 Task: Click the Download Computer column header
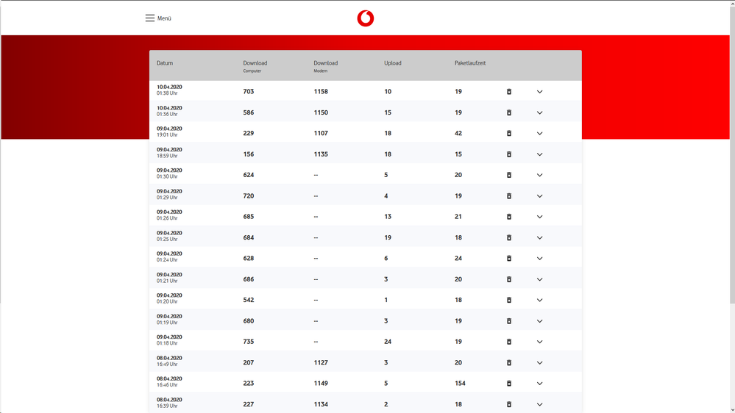255,66
